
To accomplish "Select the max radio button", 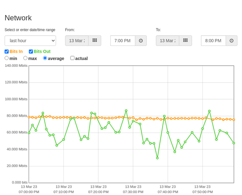I will pyautogui.click(x=25, y=58).
